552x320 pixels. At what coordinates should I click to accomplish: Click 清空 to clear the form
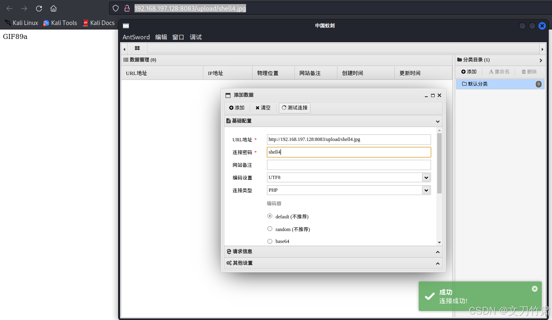[263, 108]
